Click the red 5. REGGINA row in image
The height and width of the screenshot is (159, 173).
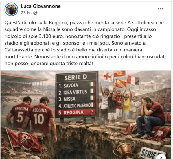(76, 112)
